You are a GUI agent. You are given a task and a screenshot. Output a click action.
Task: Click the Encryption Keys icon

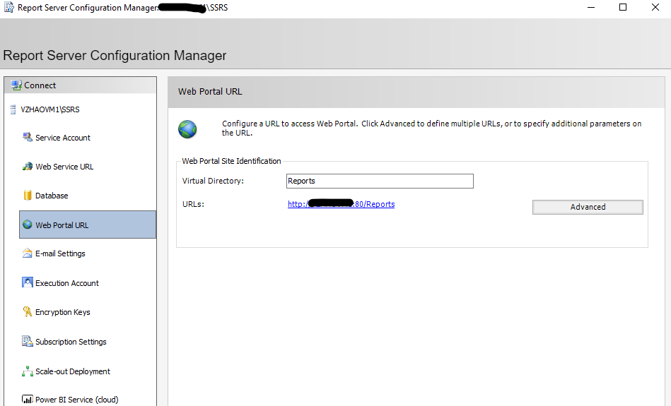point(28,311)
